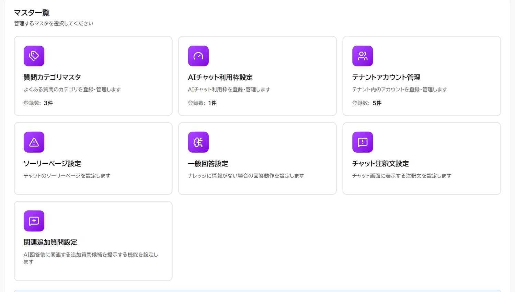The height and width of the screenshot is (292, 515).
Task: Click the tag icon for 質問カテゴリマスタ
Action: [x=34, y=56]
